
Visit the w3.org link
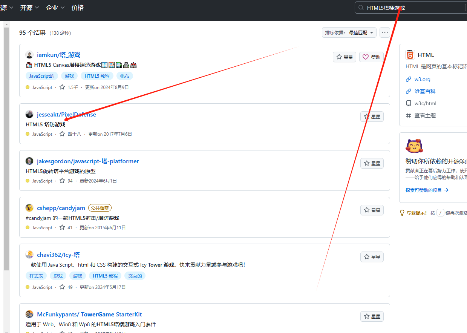423,79
